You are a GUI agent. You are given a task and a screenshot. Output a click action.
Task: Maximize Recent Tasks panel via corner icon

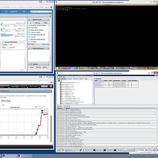pyautogui.click(x=48, y=20)
